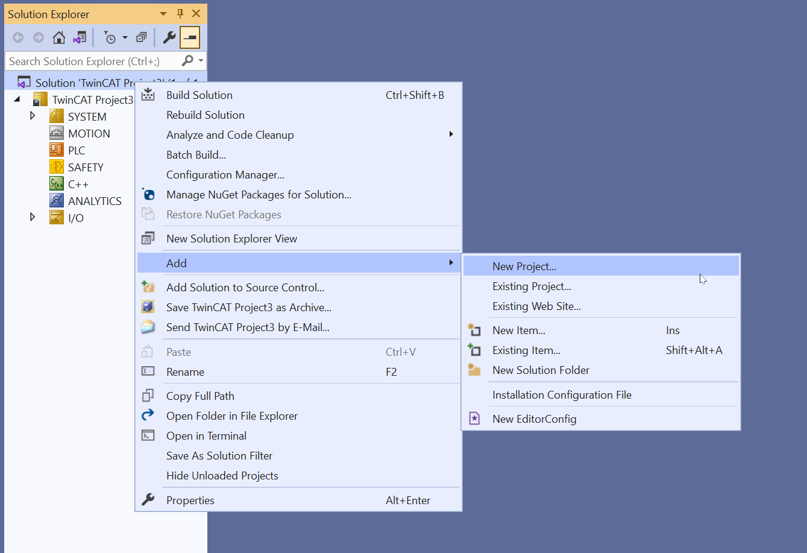The image size is (807, 553).
Task: Click the I/O node icon
Action: (57, 218)
